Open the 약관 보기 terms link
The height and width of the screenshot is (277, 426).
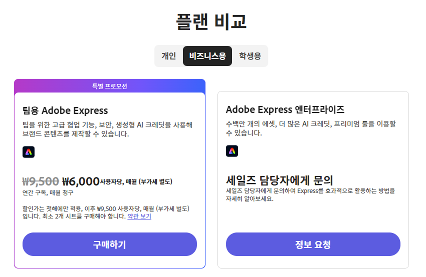pos(139,215)
